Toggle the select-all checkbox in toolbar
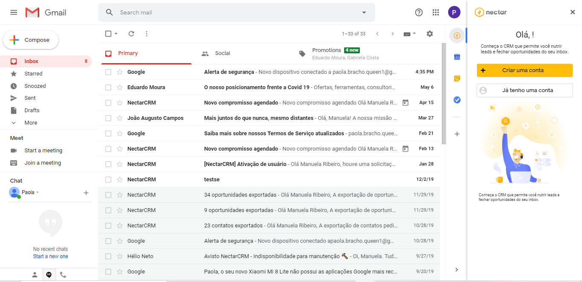 [x=108, y=34]
